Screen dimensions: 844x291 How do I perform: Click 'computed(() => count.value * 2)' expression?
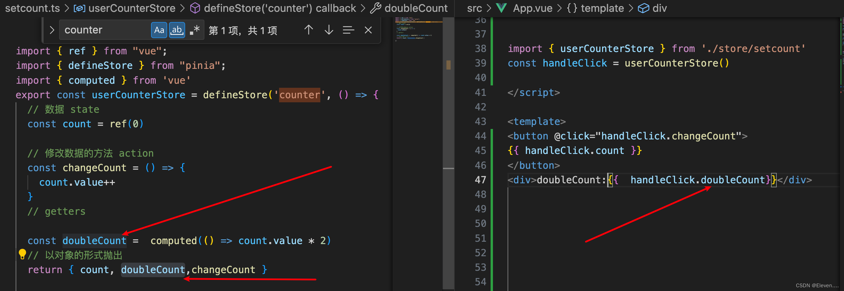click(x=241, y=241)
